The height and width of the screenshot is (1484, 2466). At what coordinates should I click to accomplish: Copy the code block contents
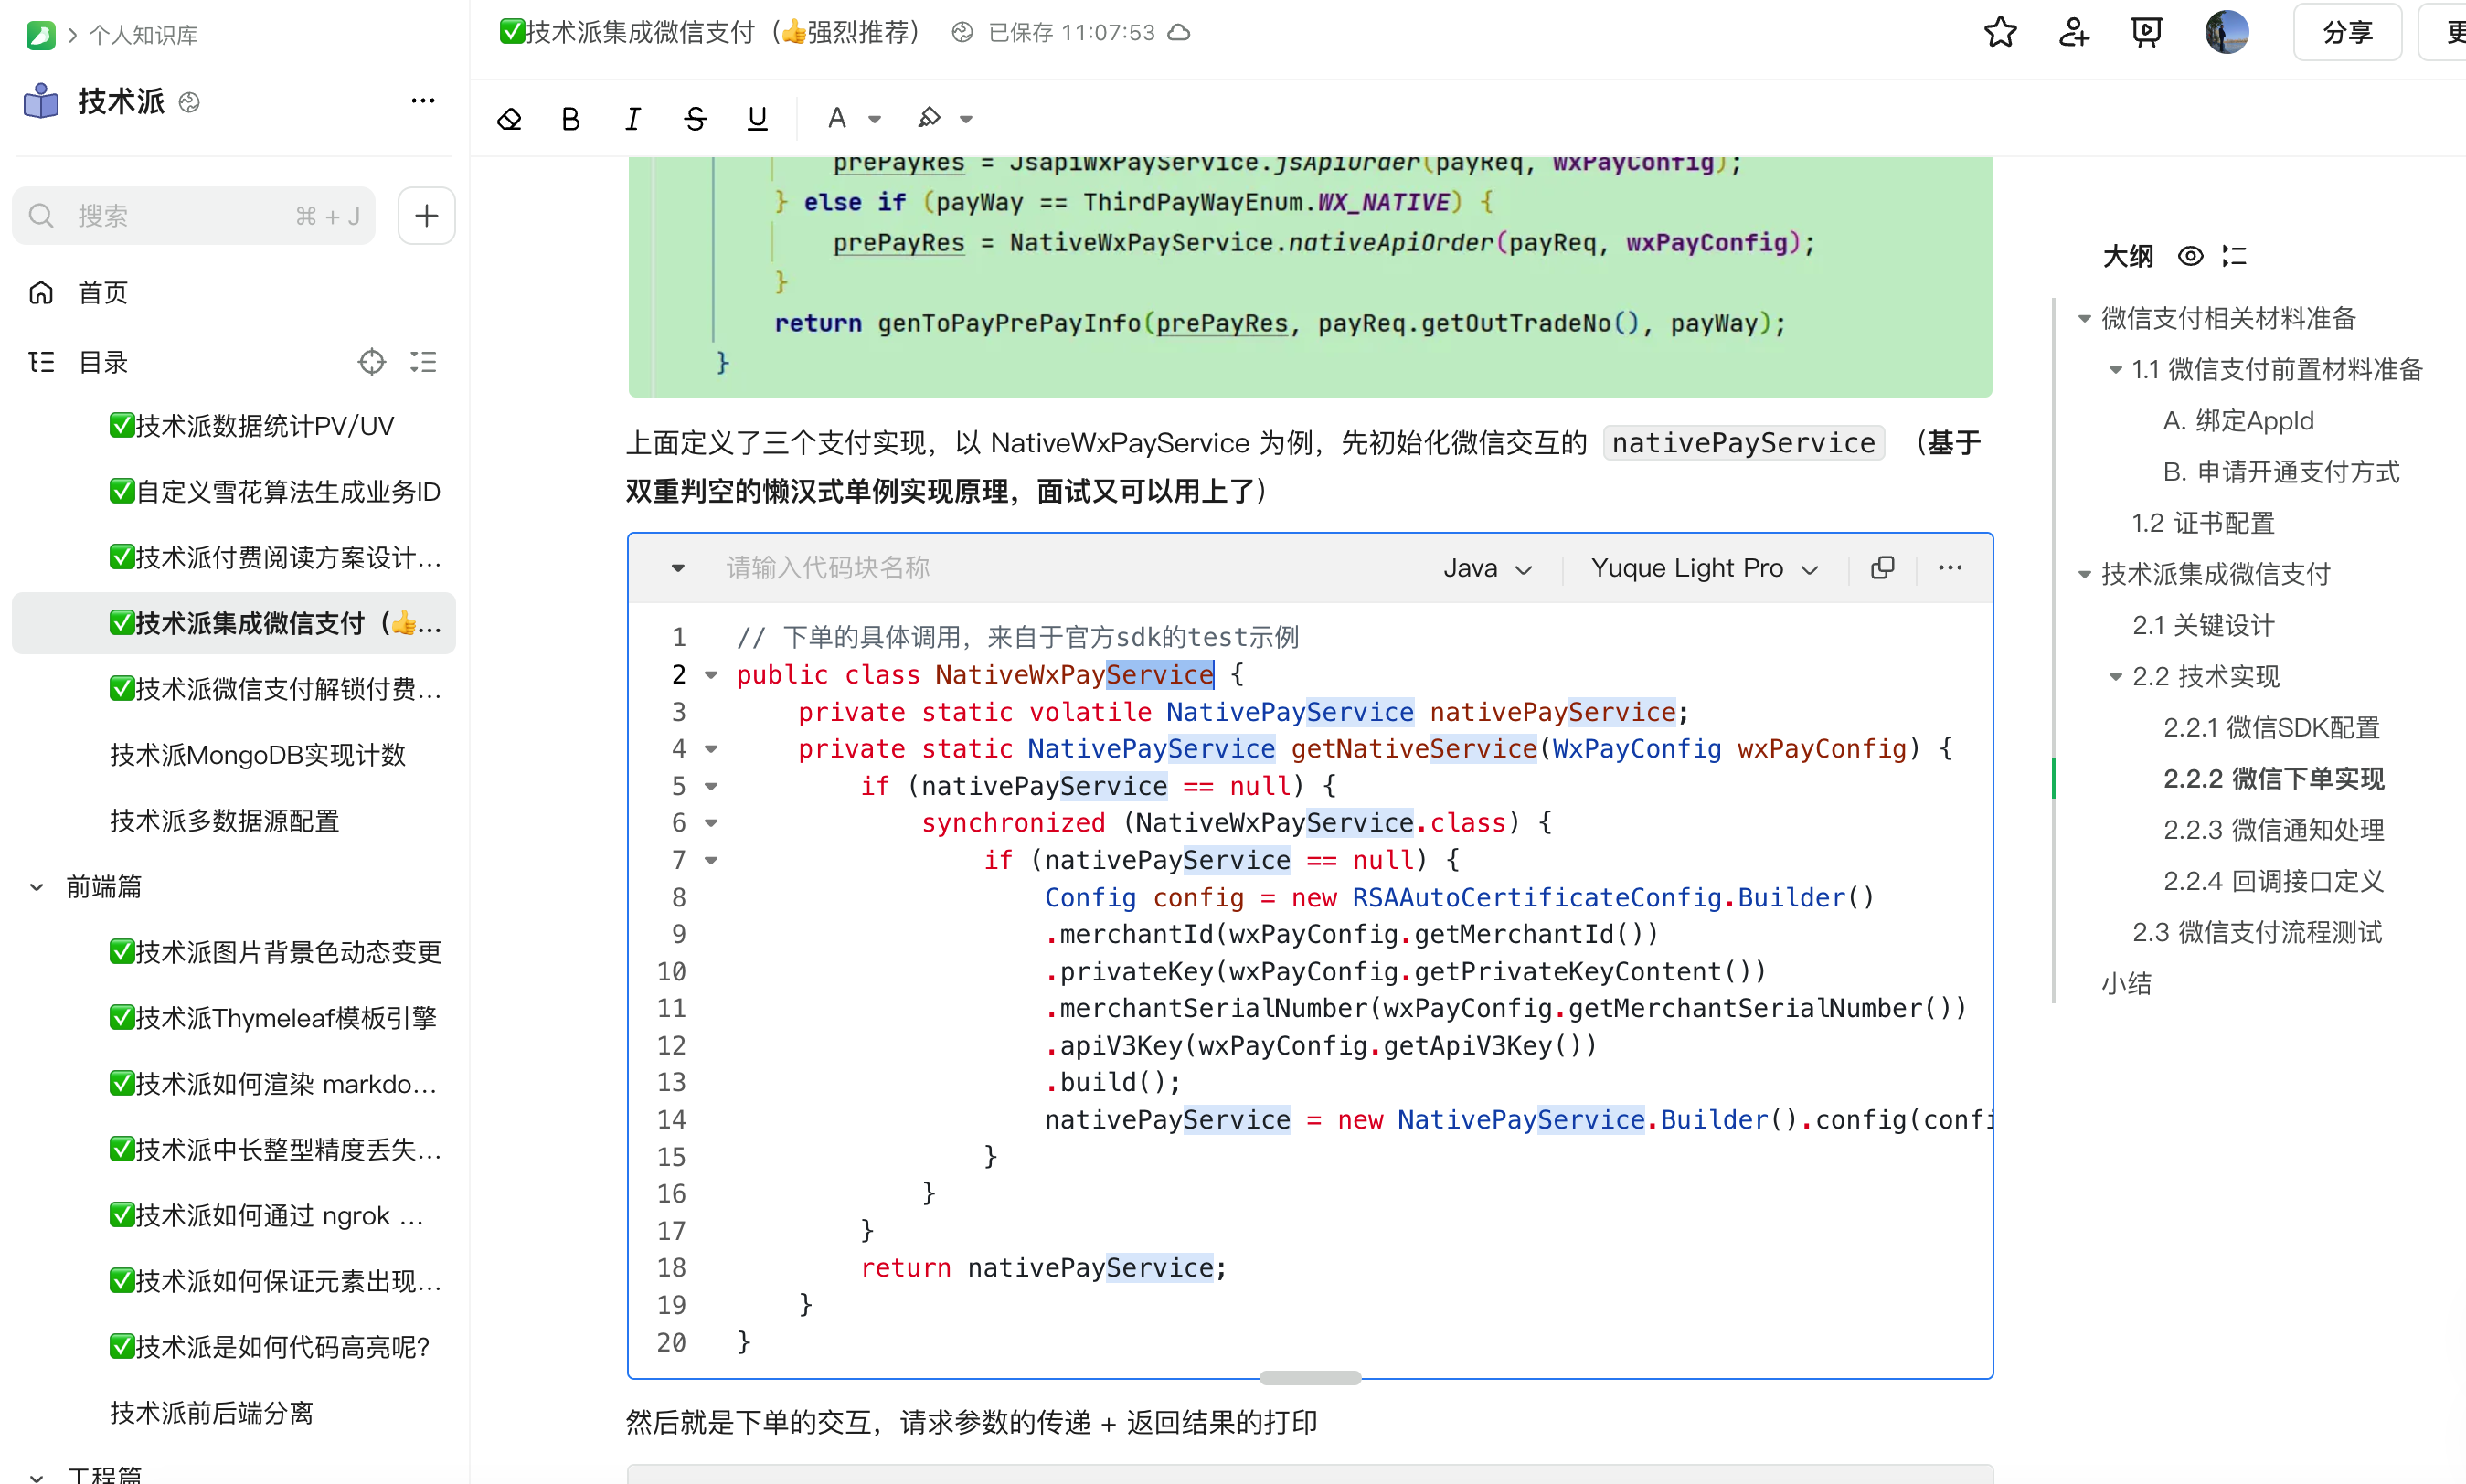(1882, 568)
